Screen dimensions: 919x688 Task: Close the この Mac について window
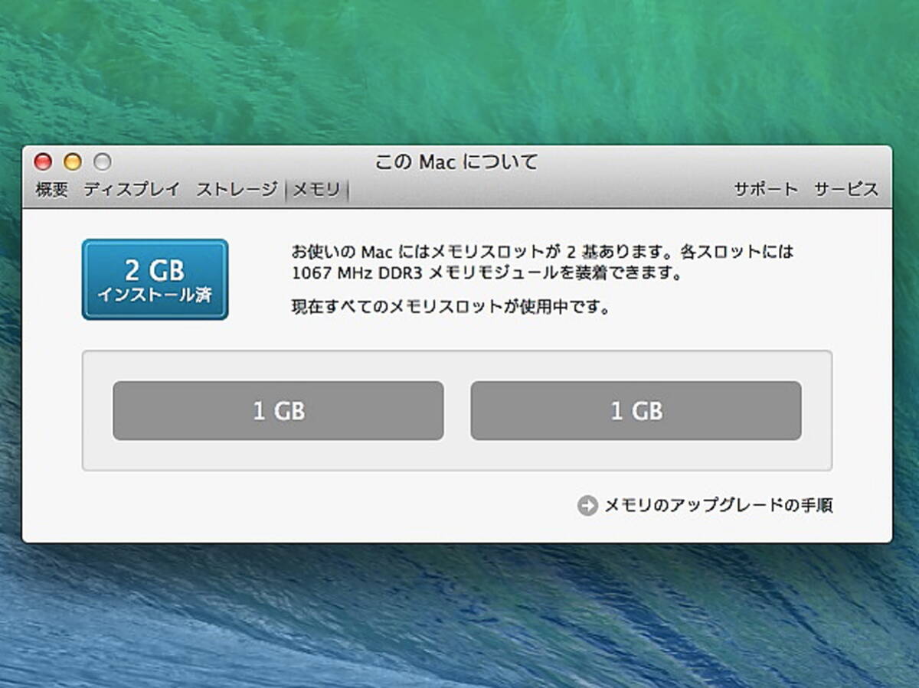(x=43, y=161)
